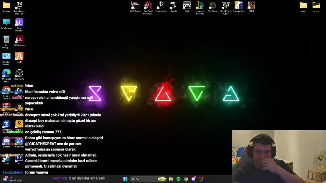Screen dimensions: 326x183
Task: Launch Wallpaper Engine shortcut
Action: (x=6, y=127)
